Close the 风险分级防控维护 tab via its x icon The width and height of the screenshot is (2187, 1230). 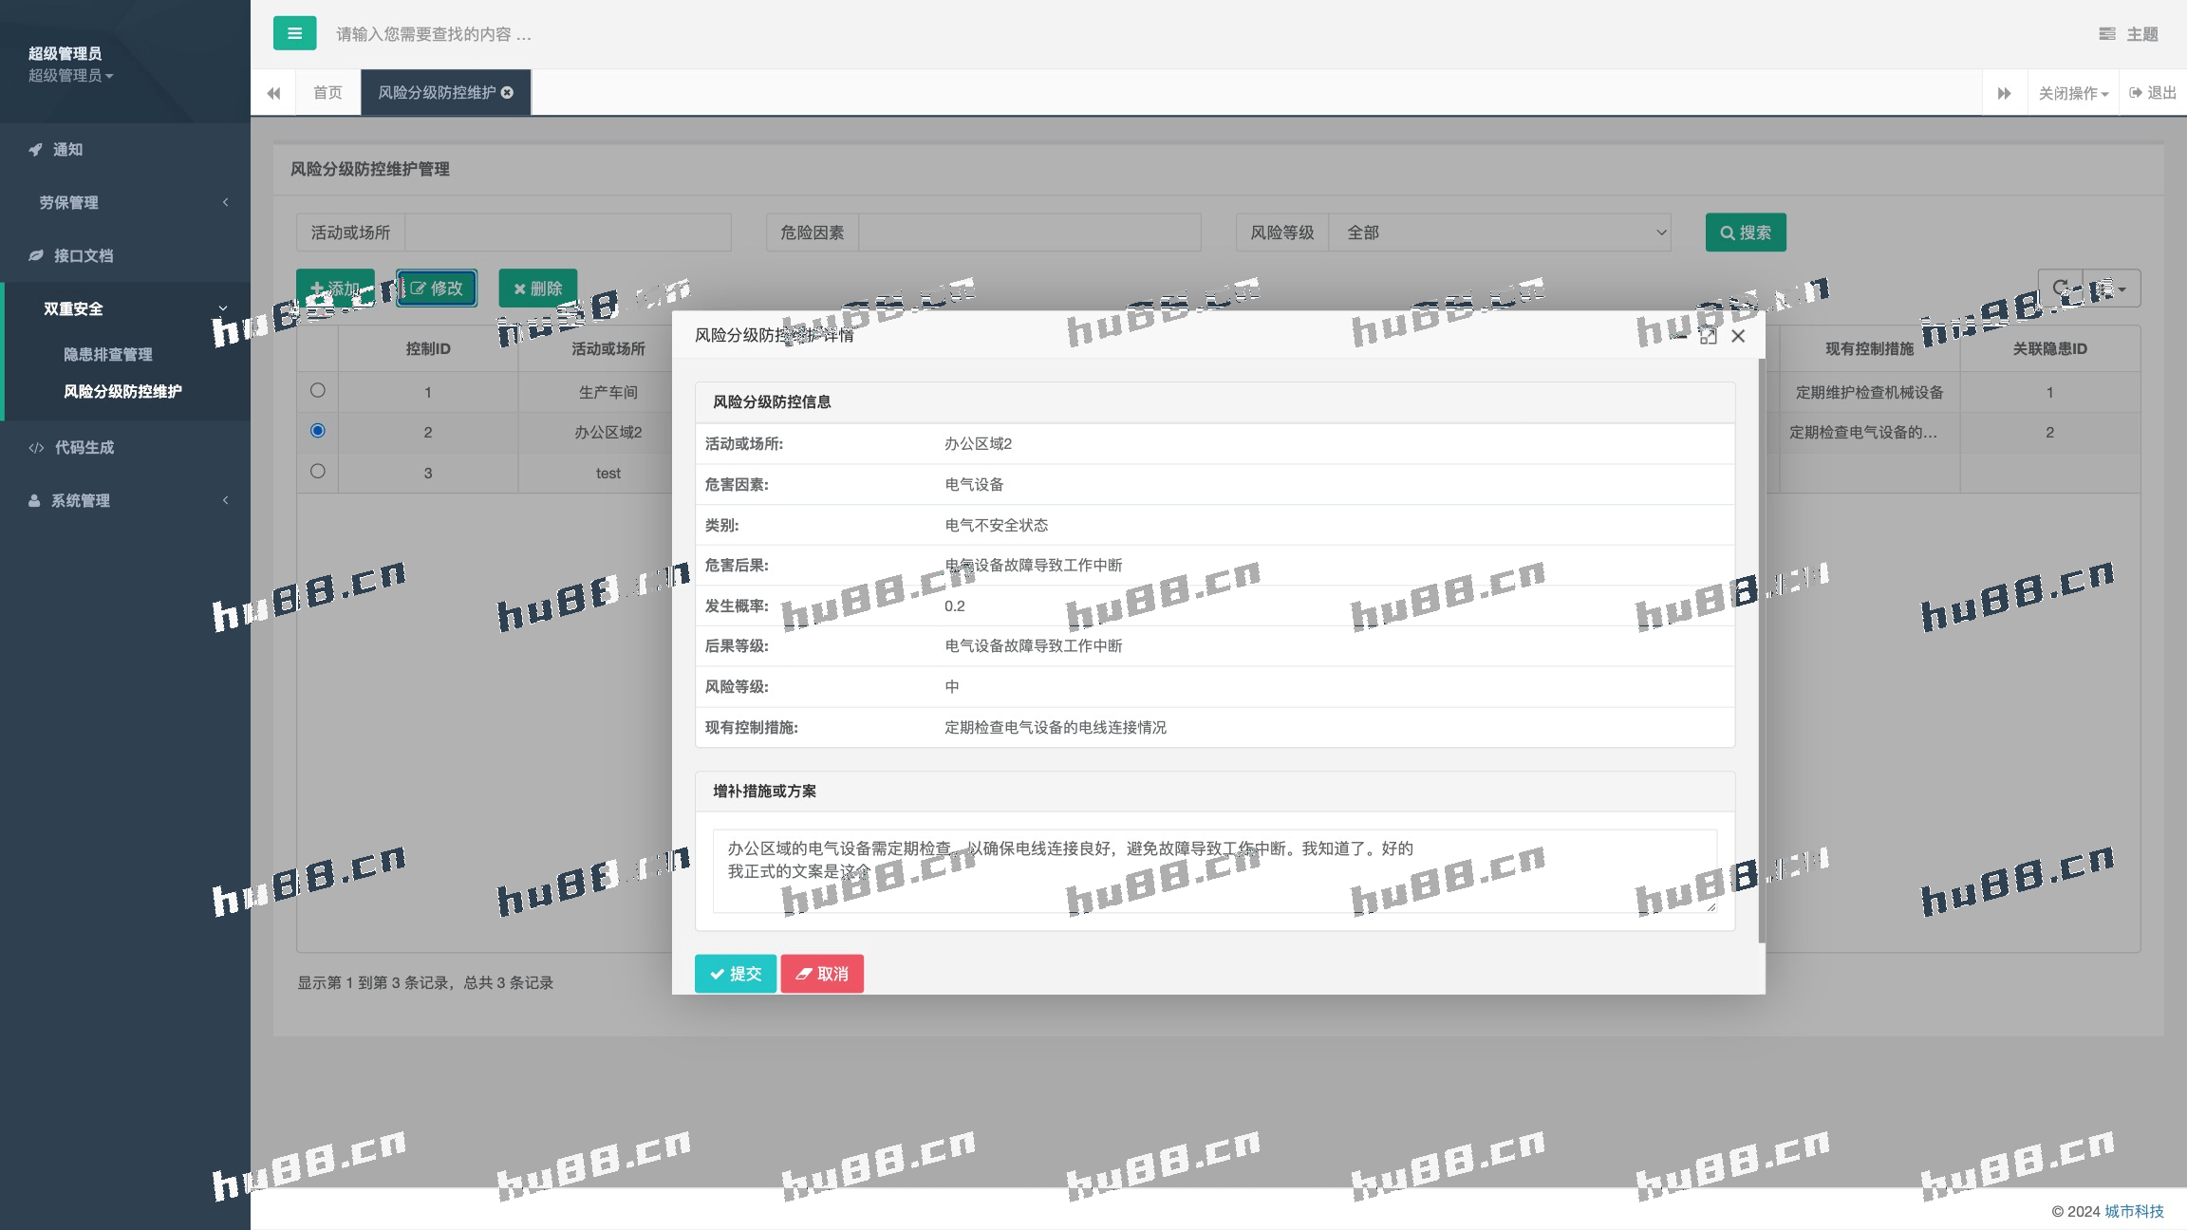click(507, 92)
